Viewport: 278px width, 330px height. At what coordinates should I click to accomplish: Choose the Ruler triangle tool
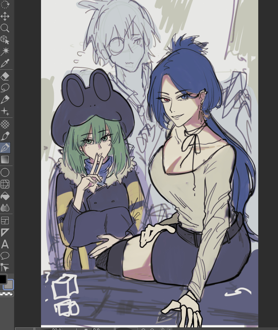(5, 232)
